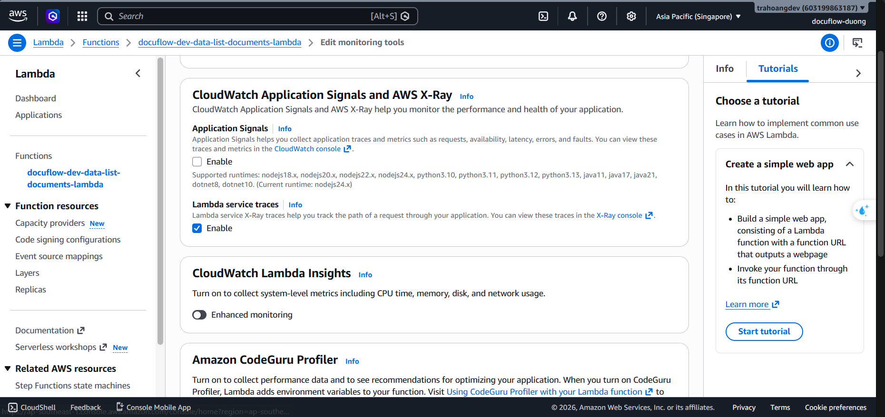Click the docuflow-dev-data-list-documents-lambda breadcrumb
Screen dimensions: 885x417
tap(220, 42)
